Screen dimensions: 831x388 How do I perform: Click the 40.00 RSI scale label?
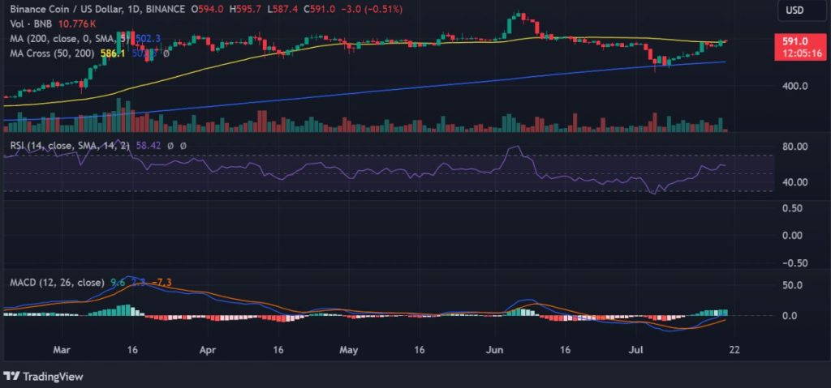[794, 182]
